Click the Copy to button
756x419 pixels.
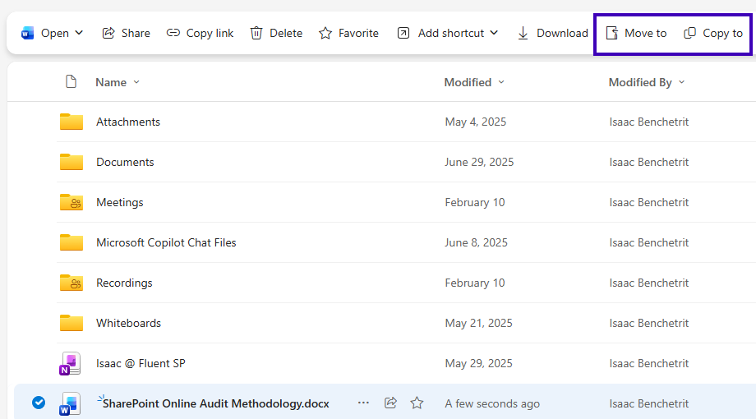(x=713, y=33)
